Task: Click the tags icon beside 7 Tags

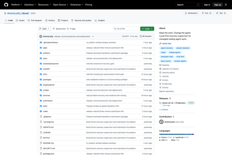Action: click(68, 29)
